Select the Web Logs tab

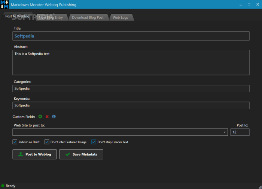tap(121, 17)
